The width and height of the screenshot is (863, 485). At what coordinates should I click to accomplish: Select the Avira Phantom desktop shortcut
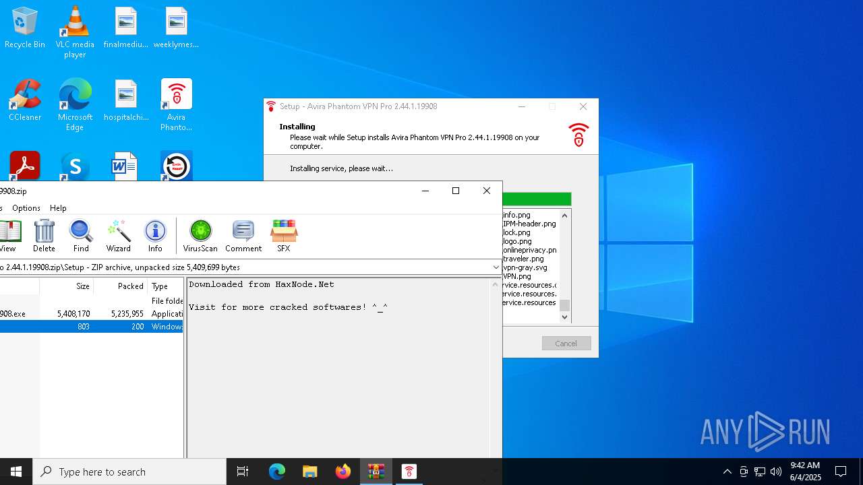click(176, 105)
